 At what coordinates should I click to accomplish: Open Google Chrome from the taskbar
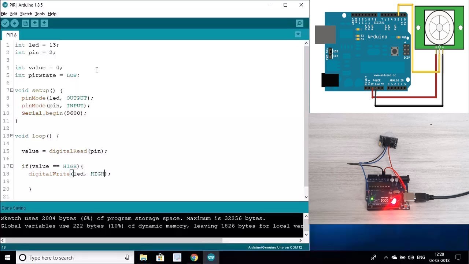point(194,258)
